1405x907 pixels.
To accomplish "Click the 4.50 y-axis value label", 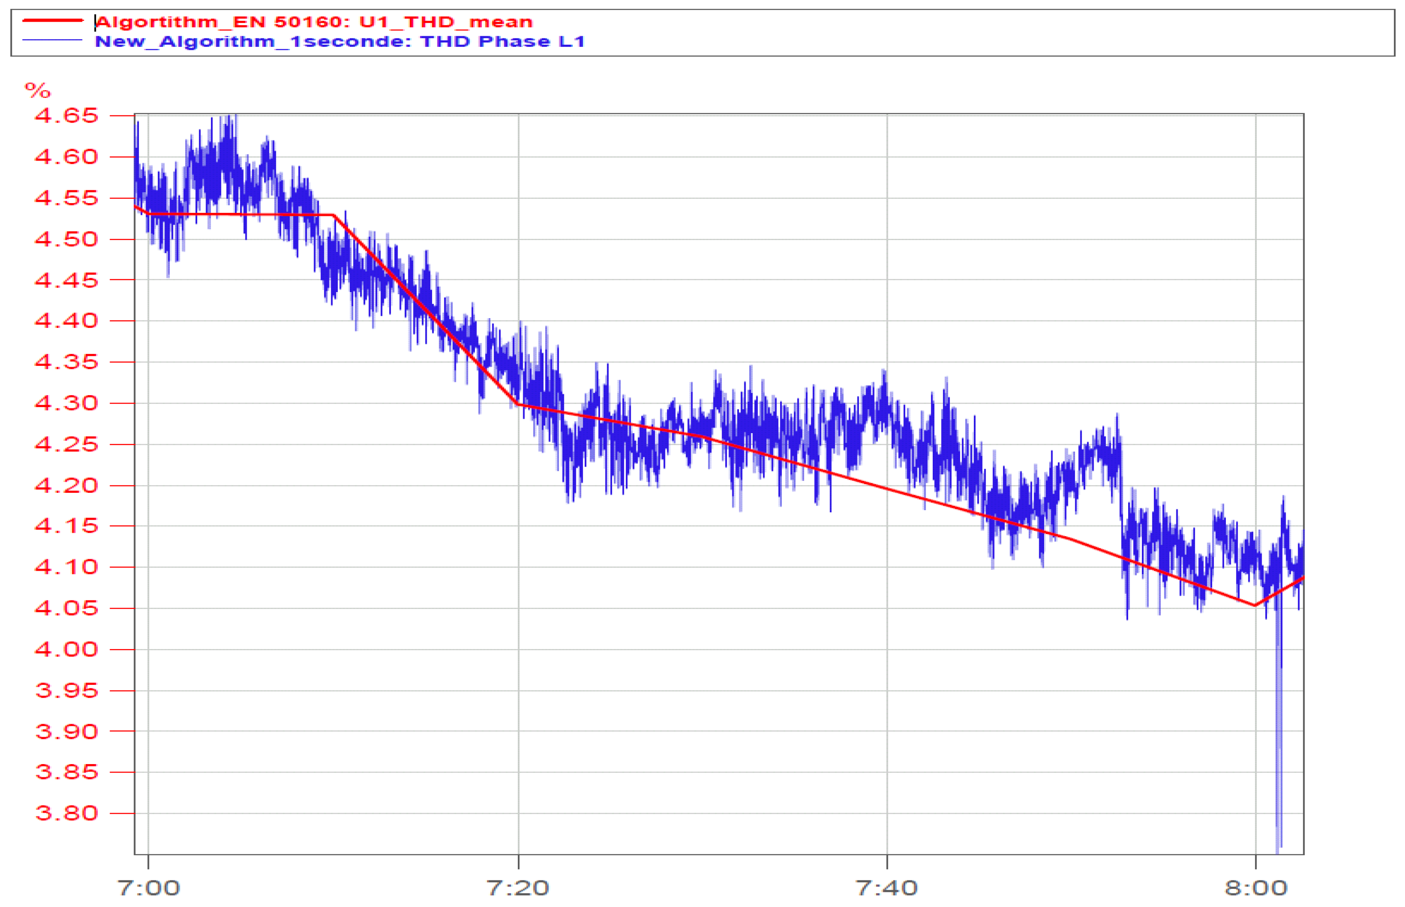I will coord(66,239).
